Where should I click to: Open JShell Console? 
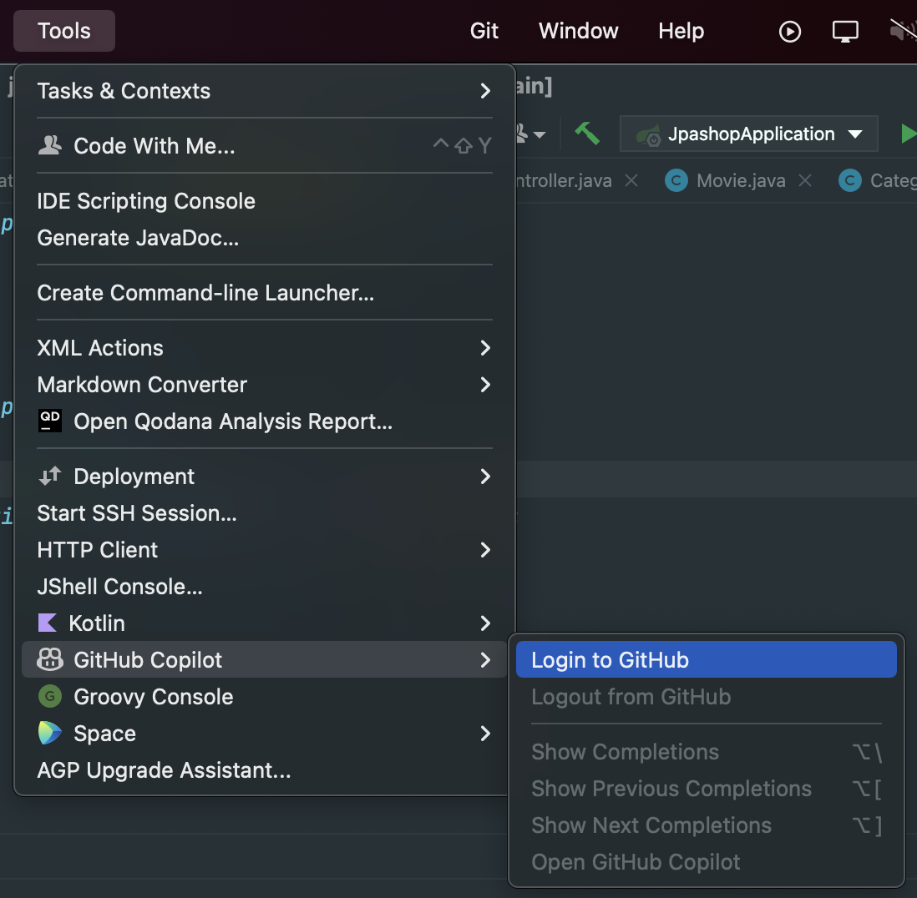[x=264, y=587]
